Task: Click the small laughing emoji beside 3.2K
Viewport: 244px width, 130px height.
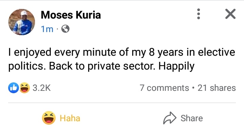Action: [25, 88]
